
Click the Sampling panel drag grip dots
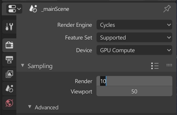tap(169, 65)
